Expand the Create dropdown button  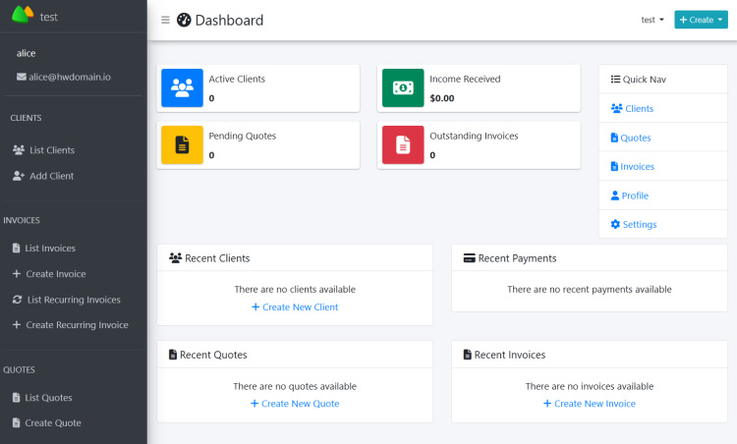[x=701, y=20]
